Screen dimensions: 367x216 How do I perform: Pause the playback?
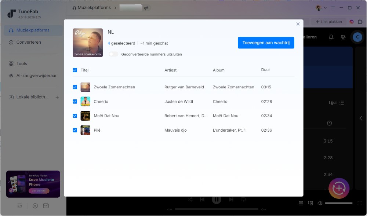[217, 199]
